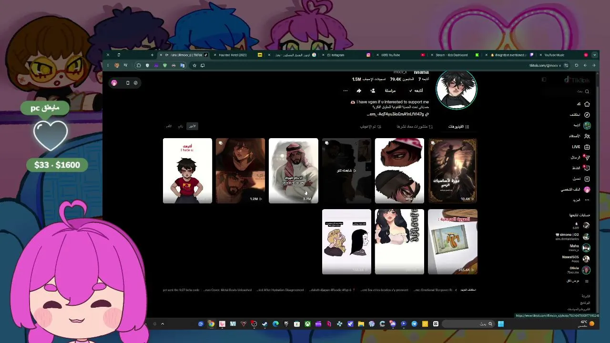Switch to the Videos tab
Viewport: 610px width, 343px height.
459,127
